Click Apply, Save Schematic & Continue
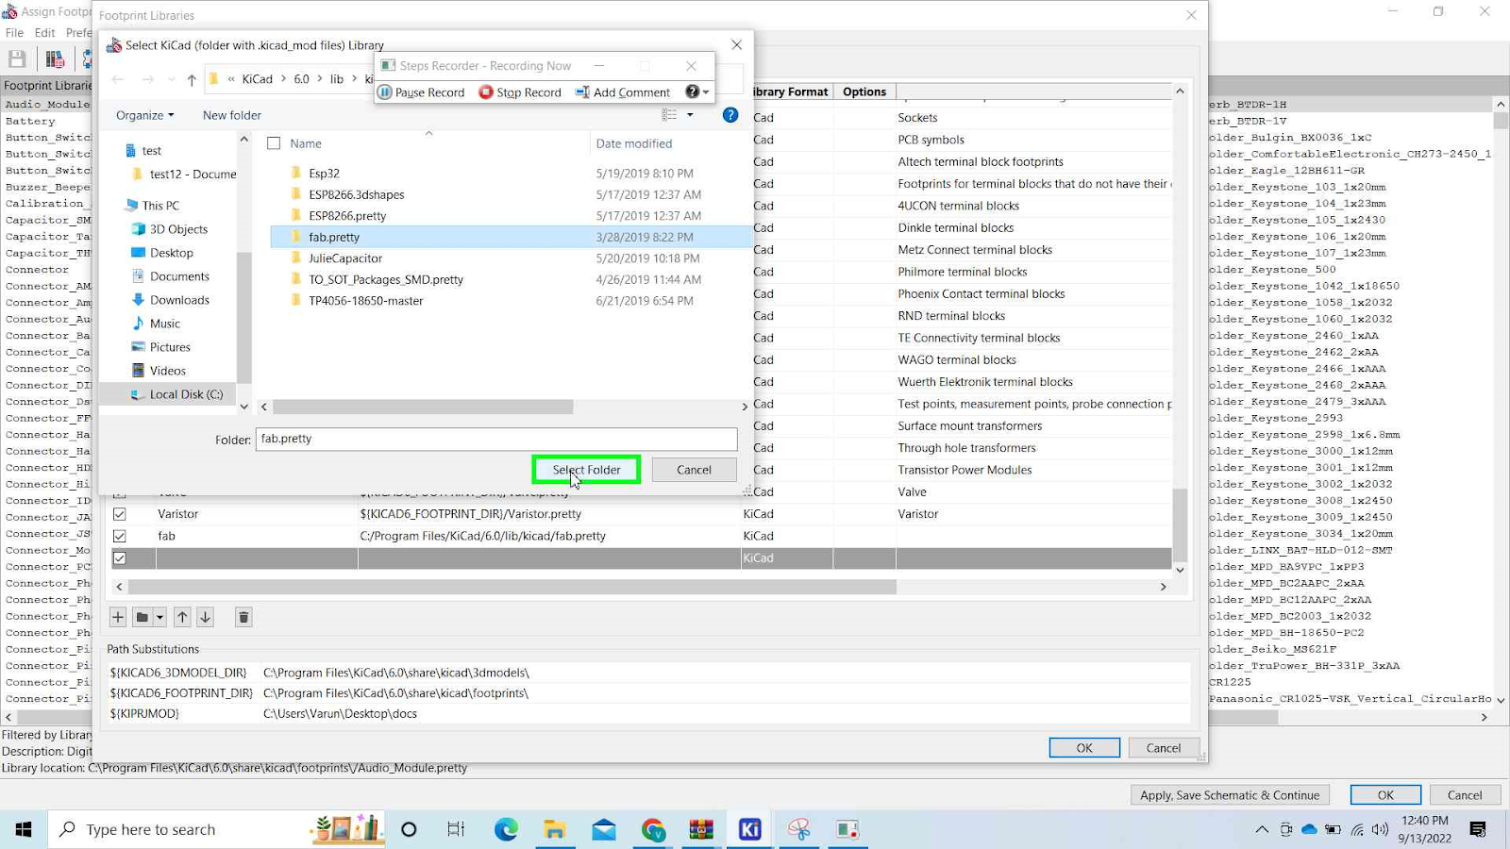Image resolution: width=1510 pixels, height=849 pixels. tap(1230, 795)
